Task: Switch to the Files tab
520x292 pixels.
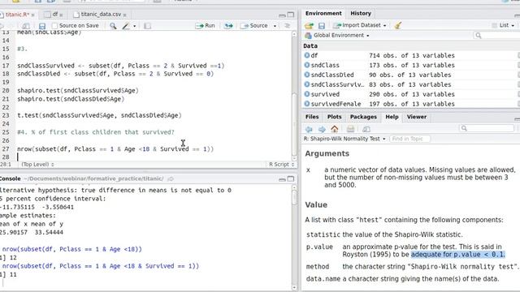Action: click(x=312, y=117)
